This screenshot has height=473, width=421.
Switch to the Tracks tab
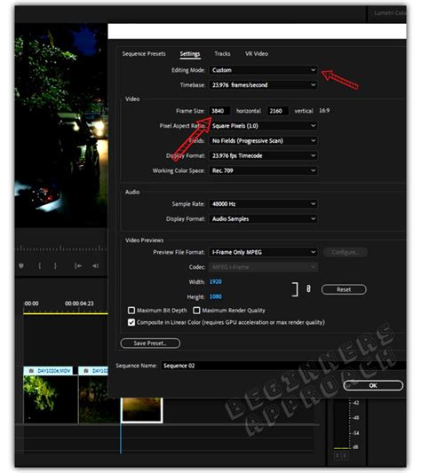[x=222, y=54]
